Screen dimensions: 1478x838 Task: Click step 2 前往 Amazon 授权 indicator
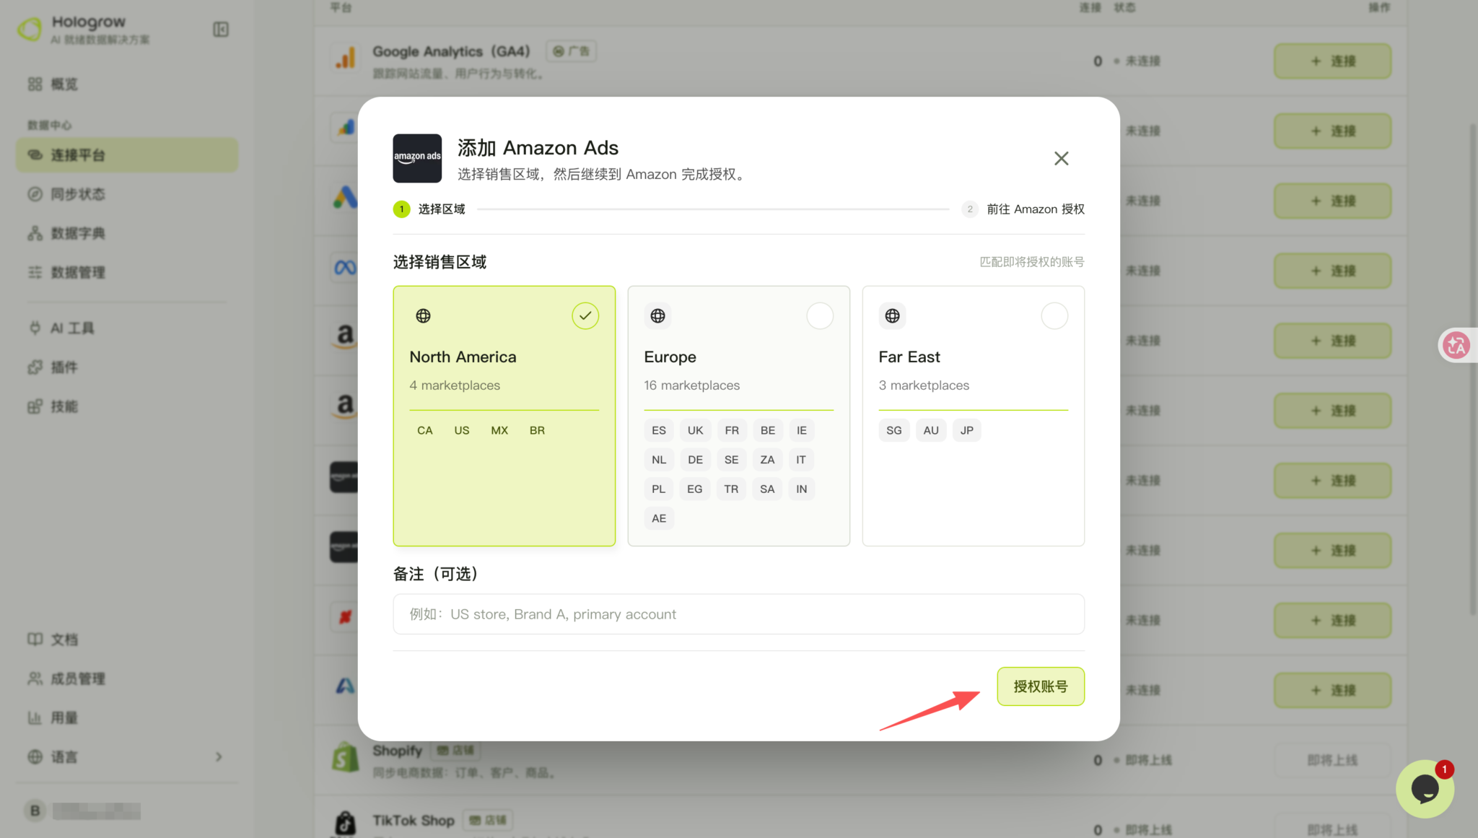click(x=1023, y=209)
